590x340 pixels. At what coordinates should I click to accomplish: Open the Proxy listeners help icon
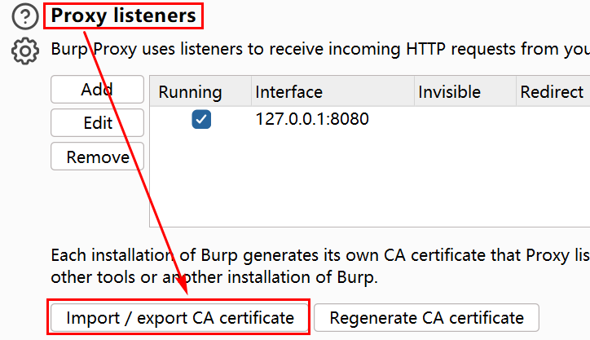tap(24, 16)
